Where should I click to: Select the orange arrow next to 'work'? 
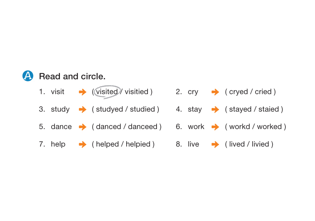[215, 127]
